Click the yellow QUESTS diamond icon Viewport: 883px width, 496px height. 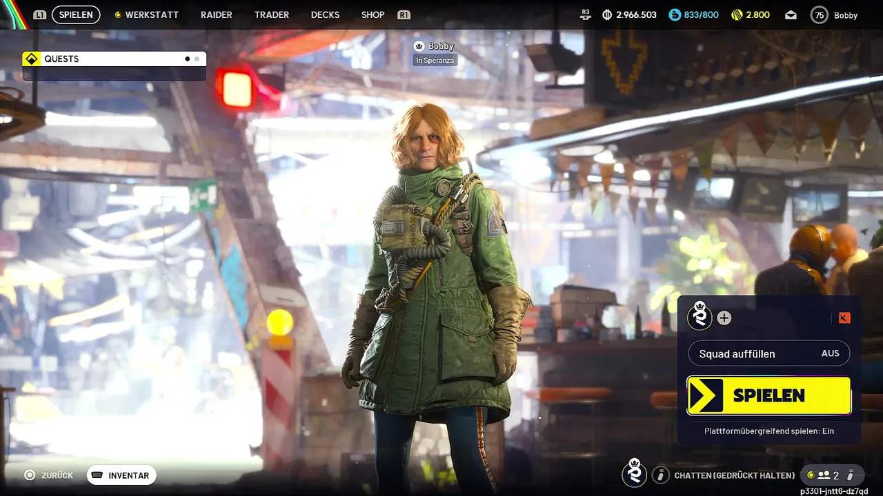31,59
